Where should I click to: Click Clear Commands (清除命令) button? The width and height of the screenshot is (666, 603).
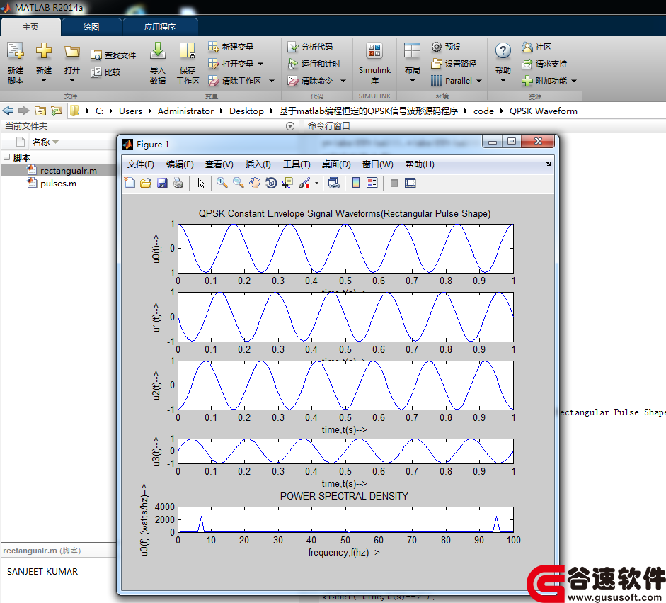(x=310, y=81)
